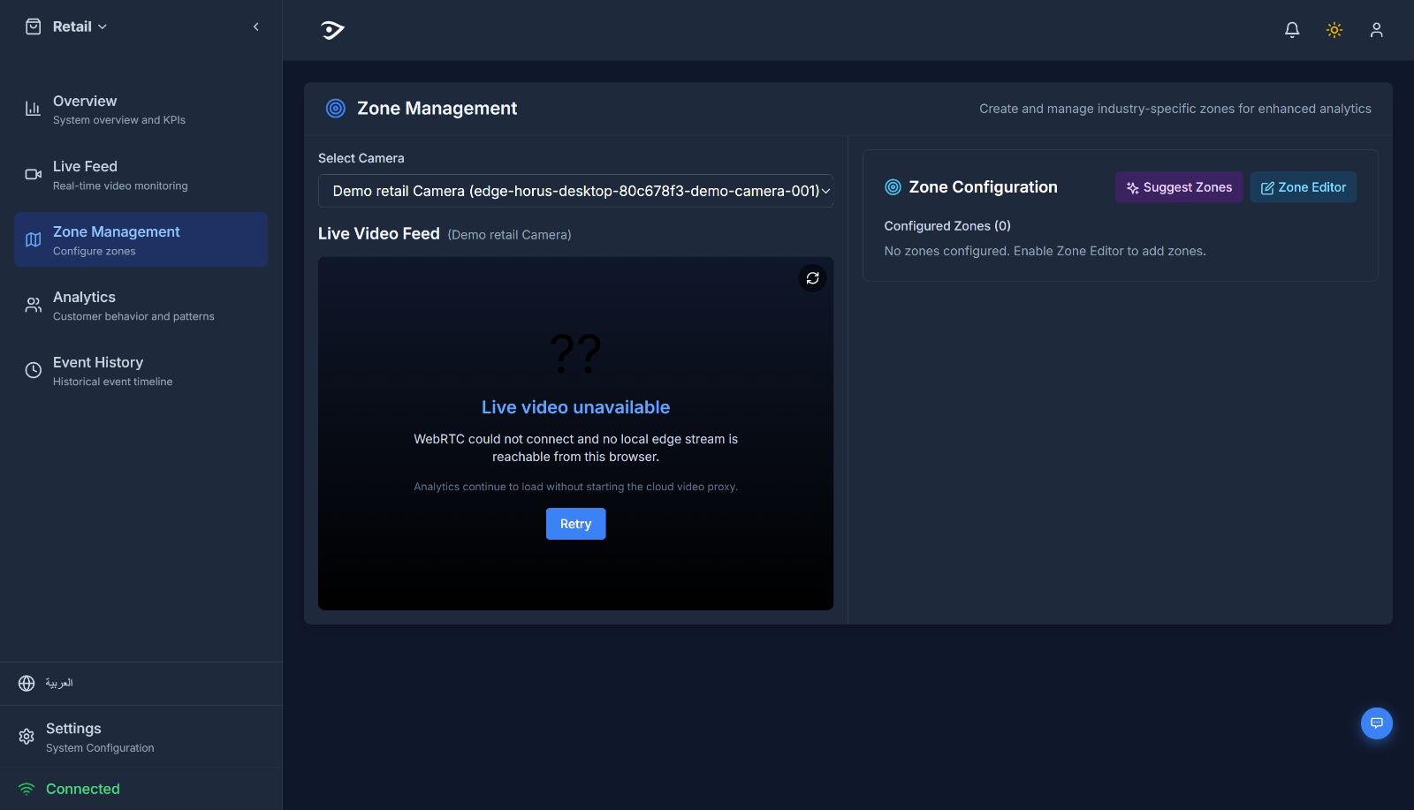Collapse the sidebar with the chevron arrow

(256, 26)
